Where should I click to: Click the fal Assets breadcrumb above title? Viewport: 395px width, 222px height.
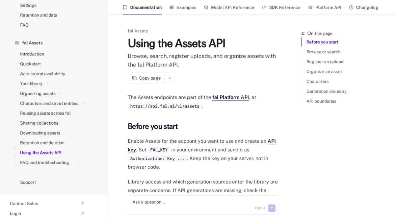138,31
